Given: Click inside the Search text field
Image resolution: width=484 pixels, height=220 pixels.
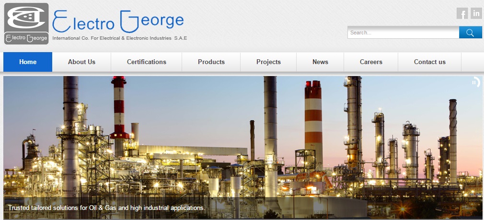Looking at the screenshot, I should click(403, 33).
